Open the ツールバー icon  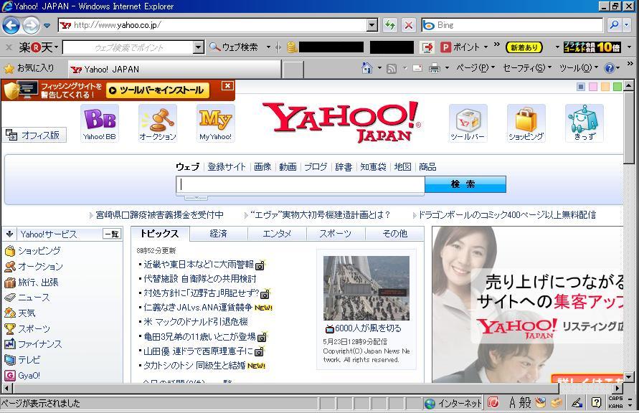468,123
